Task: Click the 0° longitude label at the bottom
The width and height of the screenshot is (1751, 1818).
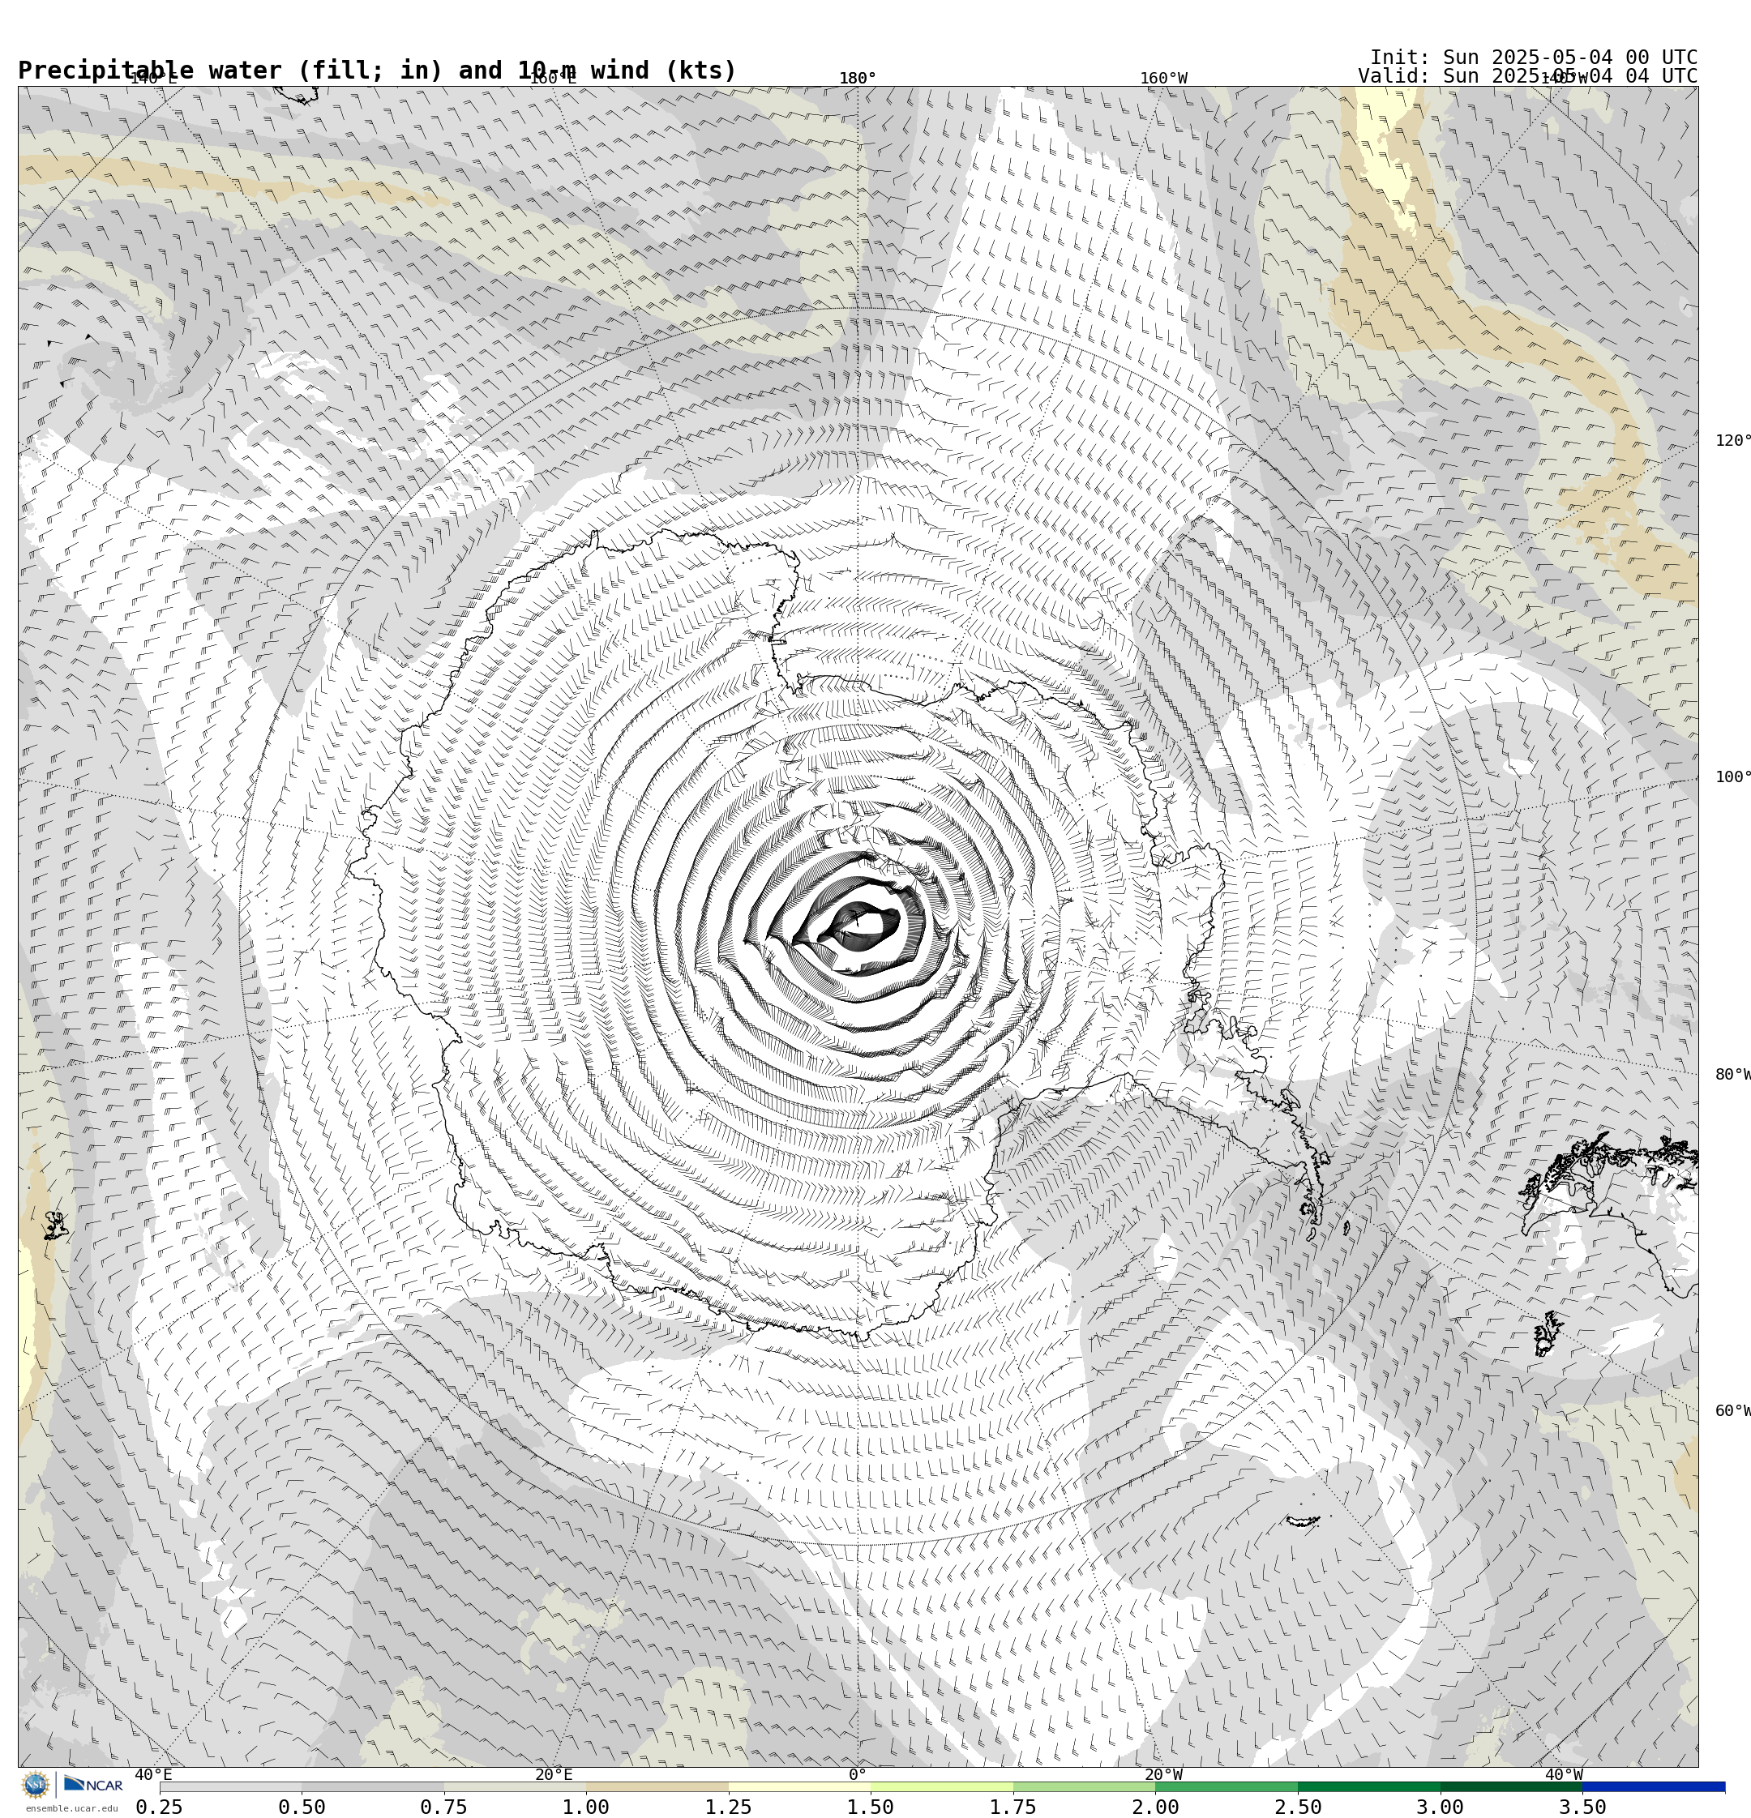Action: [858, 1774]
